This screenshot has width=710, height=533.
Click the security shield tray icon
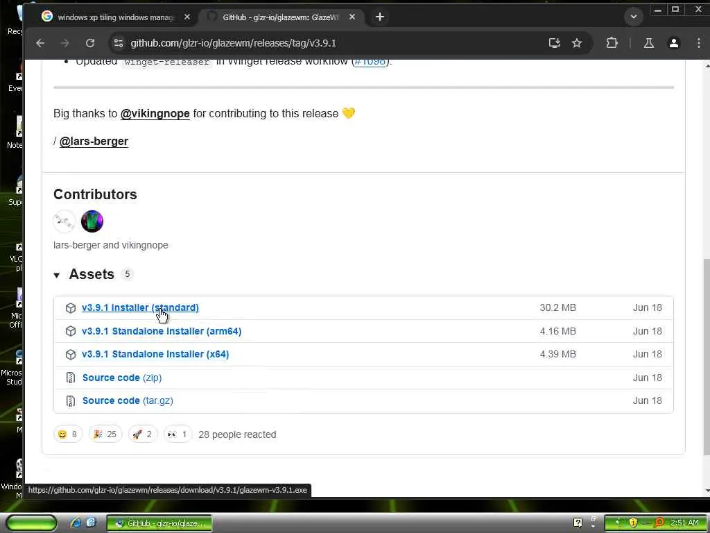coord(633,523)
